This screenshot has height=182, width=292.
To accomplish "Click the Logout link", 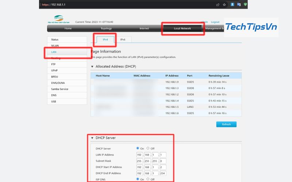I will click(x=215, y=22).
